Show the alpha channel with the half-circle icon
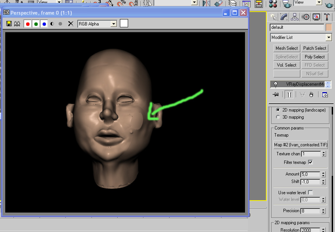 52,24
